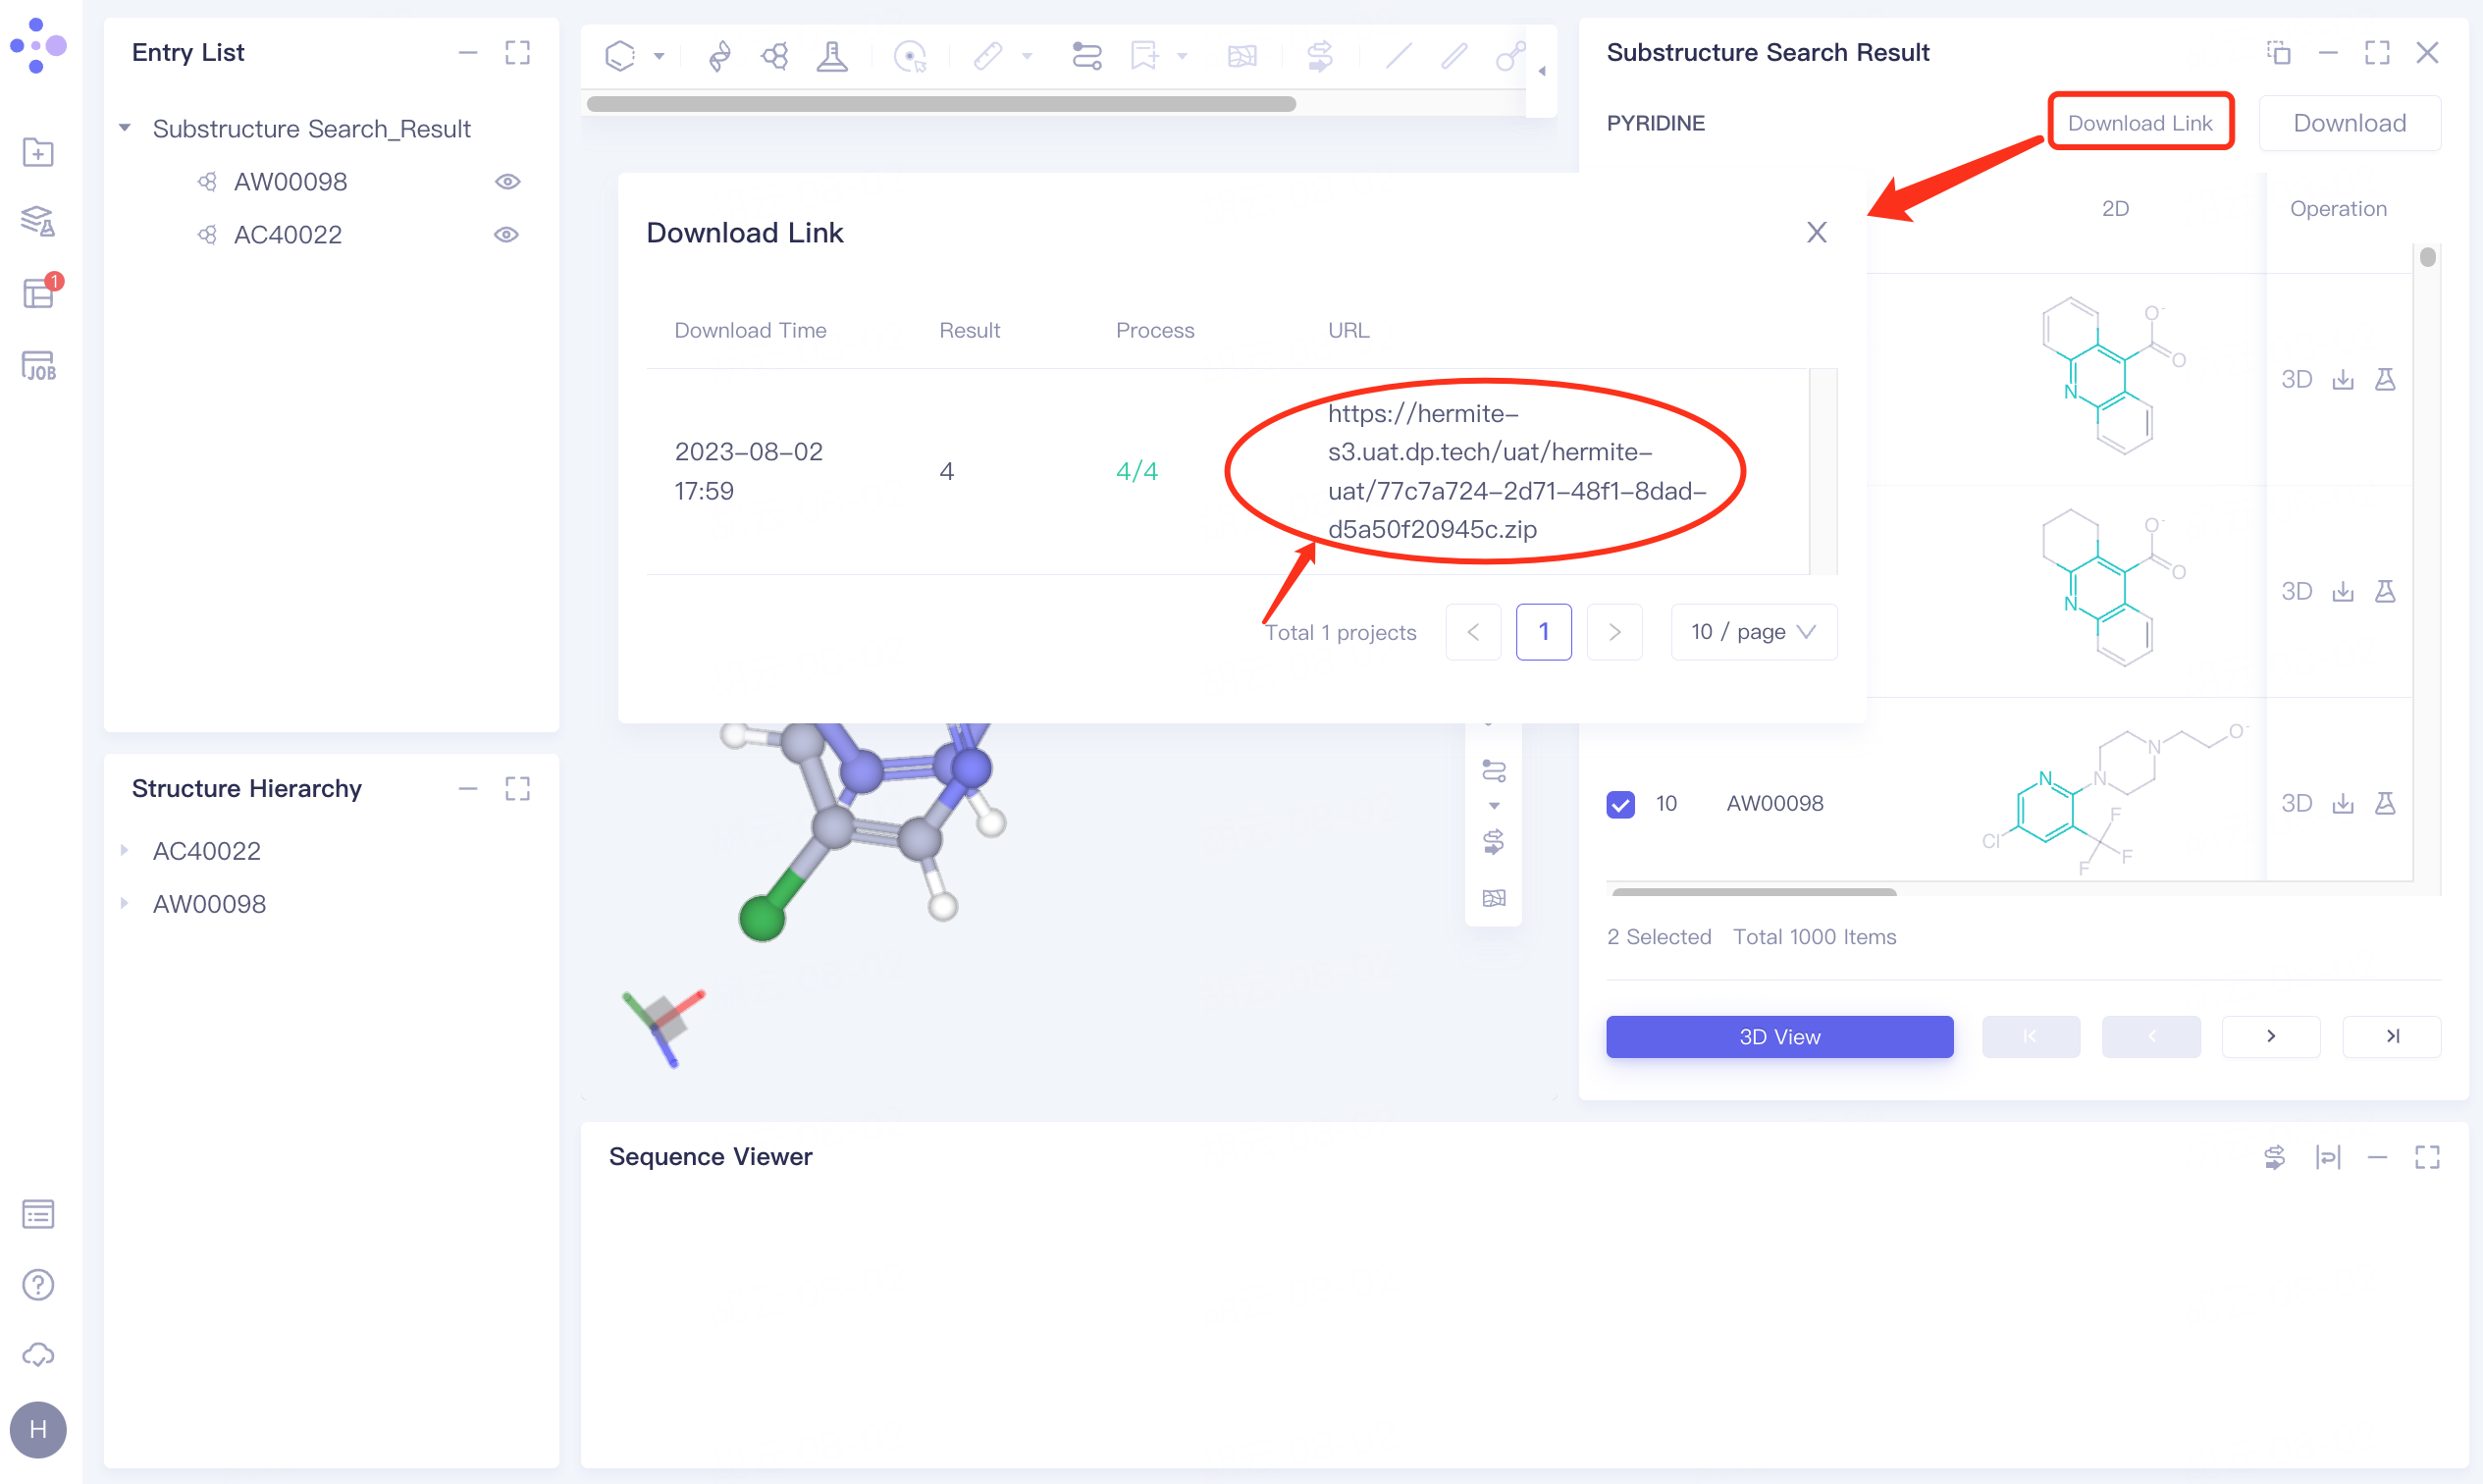The image size is (2483, 1484).
Task: Select page 1 in download pagination
Action: point(1543,632)
